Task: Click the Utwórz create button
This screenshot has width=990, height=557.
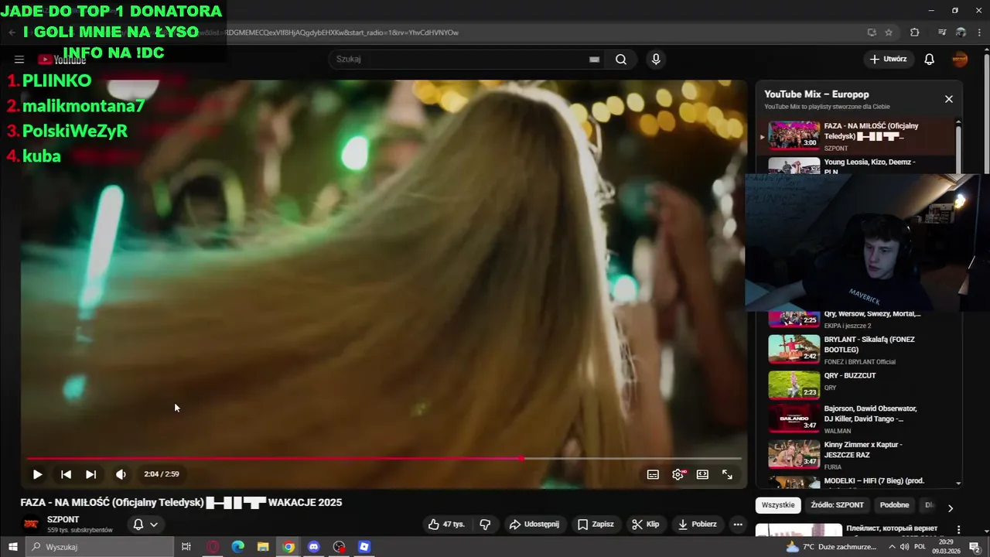Action: 888,60
